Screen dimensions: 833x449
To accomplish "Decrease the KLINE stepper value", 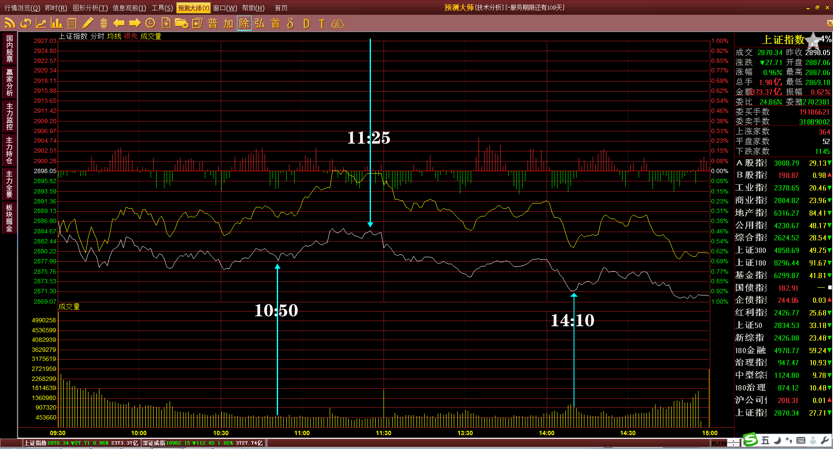I will (734, 445).
